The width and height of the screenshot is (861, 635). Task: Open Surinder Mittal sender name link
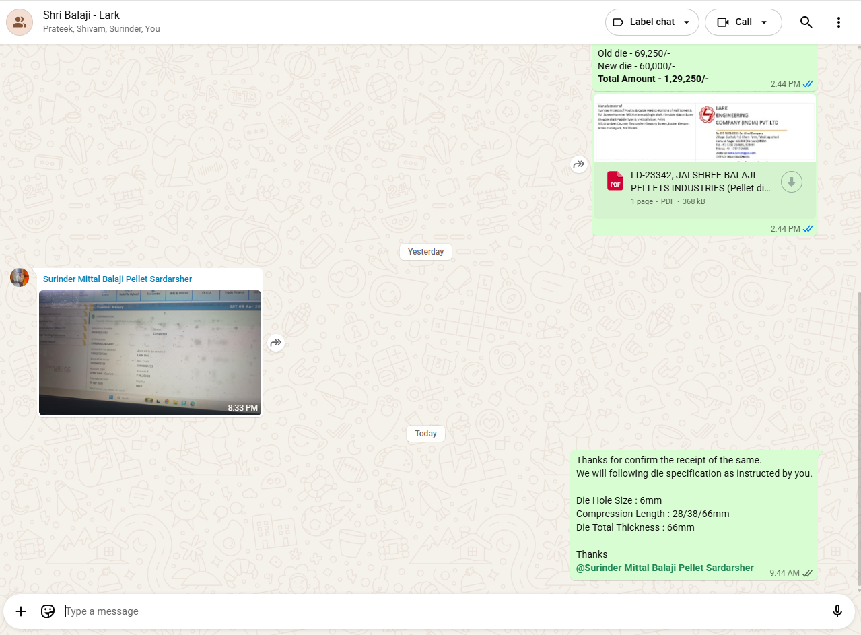(x=117, y=279)
